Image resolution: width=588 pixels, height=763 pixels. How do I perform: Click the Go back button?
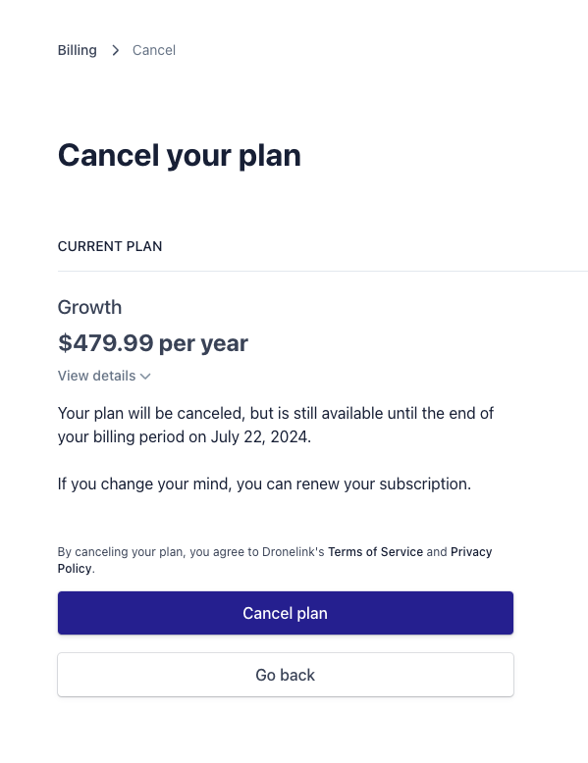click(x=286, y=675)
